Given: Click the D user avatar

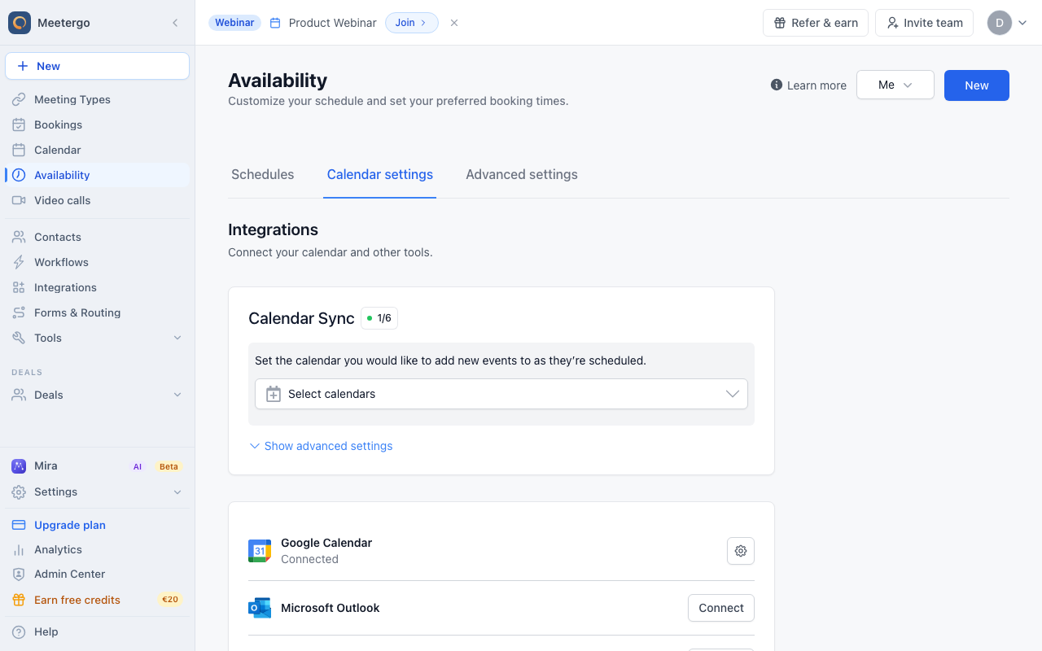Looking at the screenshot, I should click(1000, 23).
